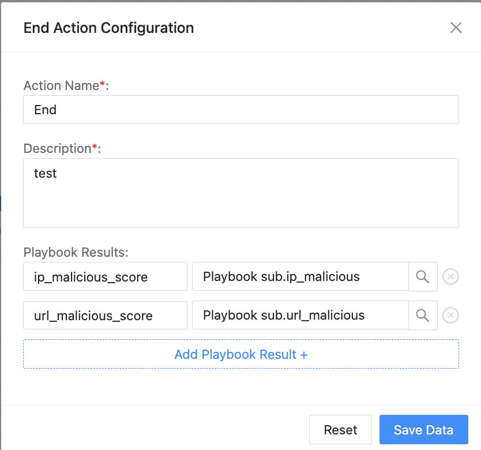Click the Add Playbook Result + button

[241, 354]
